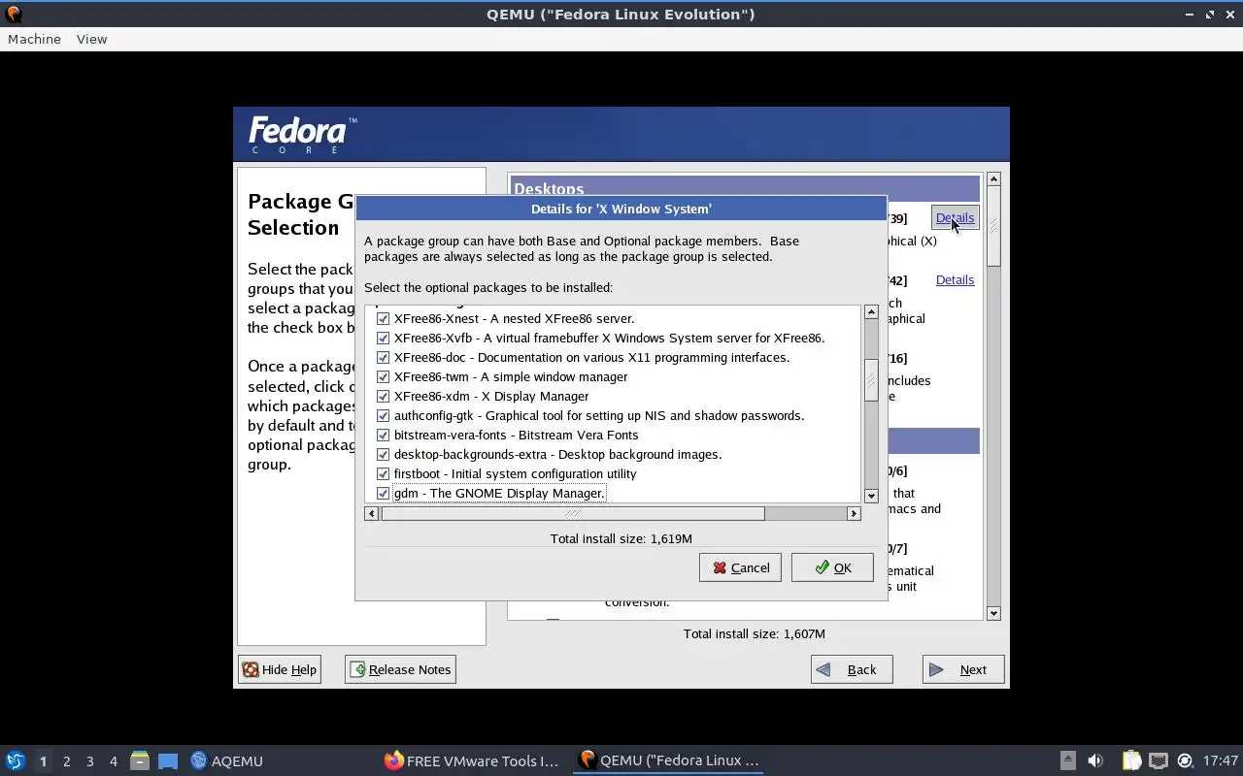Click the horizontal scrollbar right arrow
Viewport: 1243px width, 776px height.
point(854,513)
